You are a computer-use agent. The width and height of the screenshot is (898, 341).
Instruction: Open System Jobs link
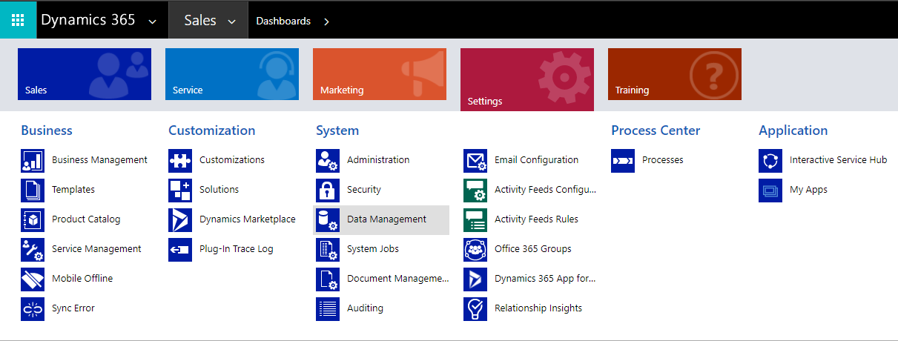[x=373, y=249]
